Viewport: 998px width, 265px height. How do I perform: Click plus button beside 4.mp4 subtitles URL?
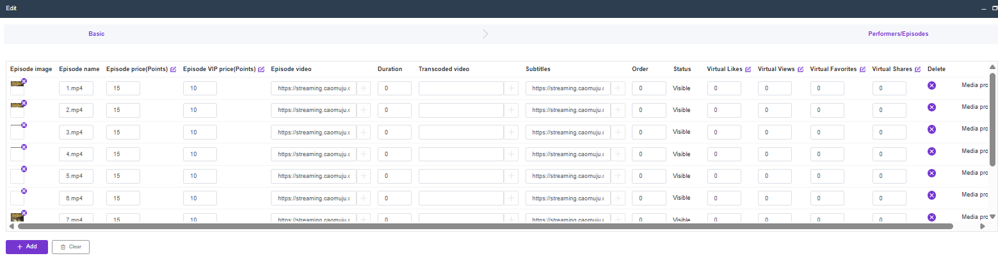coord(618,154)
